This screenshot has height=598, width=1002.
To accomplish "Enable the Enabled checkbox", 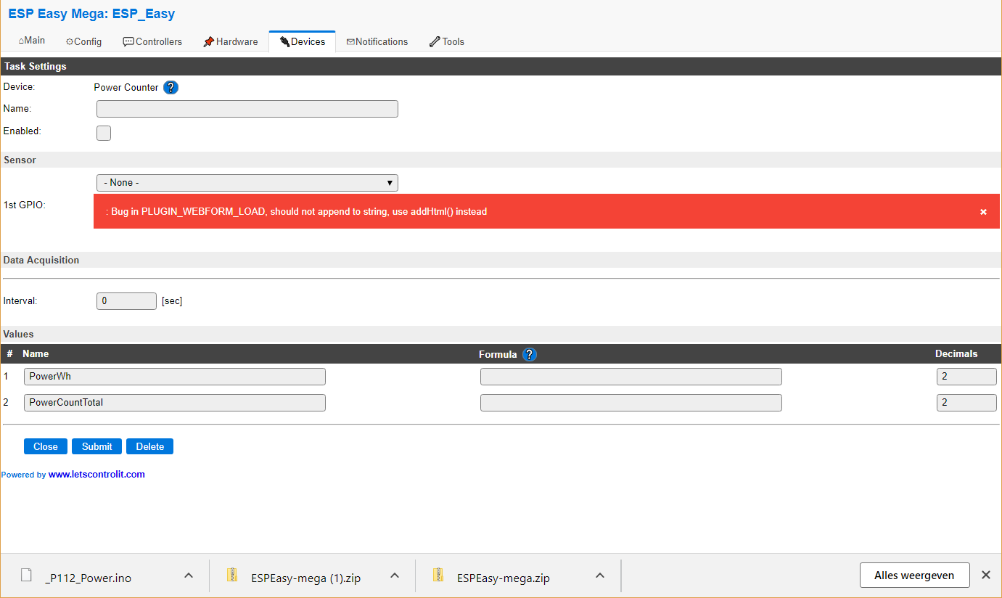I will click(103, 133).
